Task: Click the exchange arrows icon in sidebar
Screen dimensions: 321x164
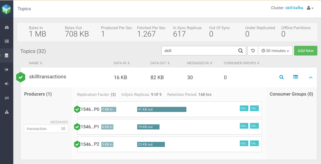Action: [x=6, y=98]
